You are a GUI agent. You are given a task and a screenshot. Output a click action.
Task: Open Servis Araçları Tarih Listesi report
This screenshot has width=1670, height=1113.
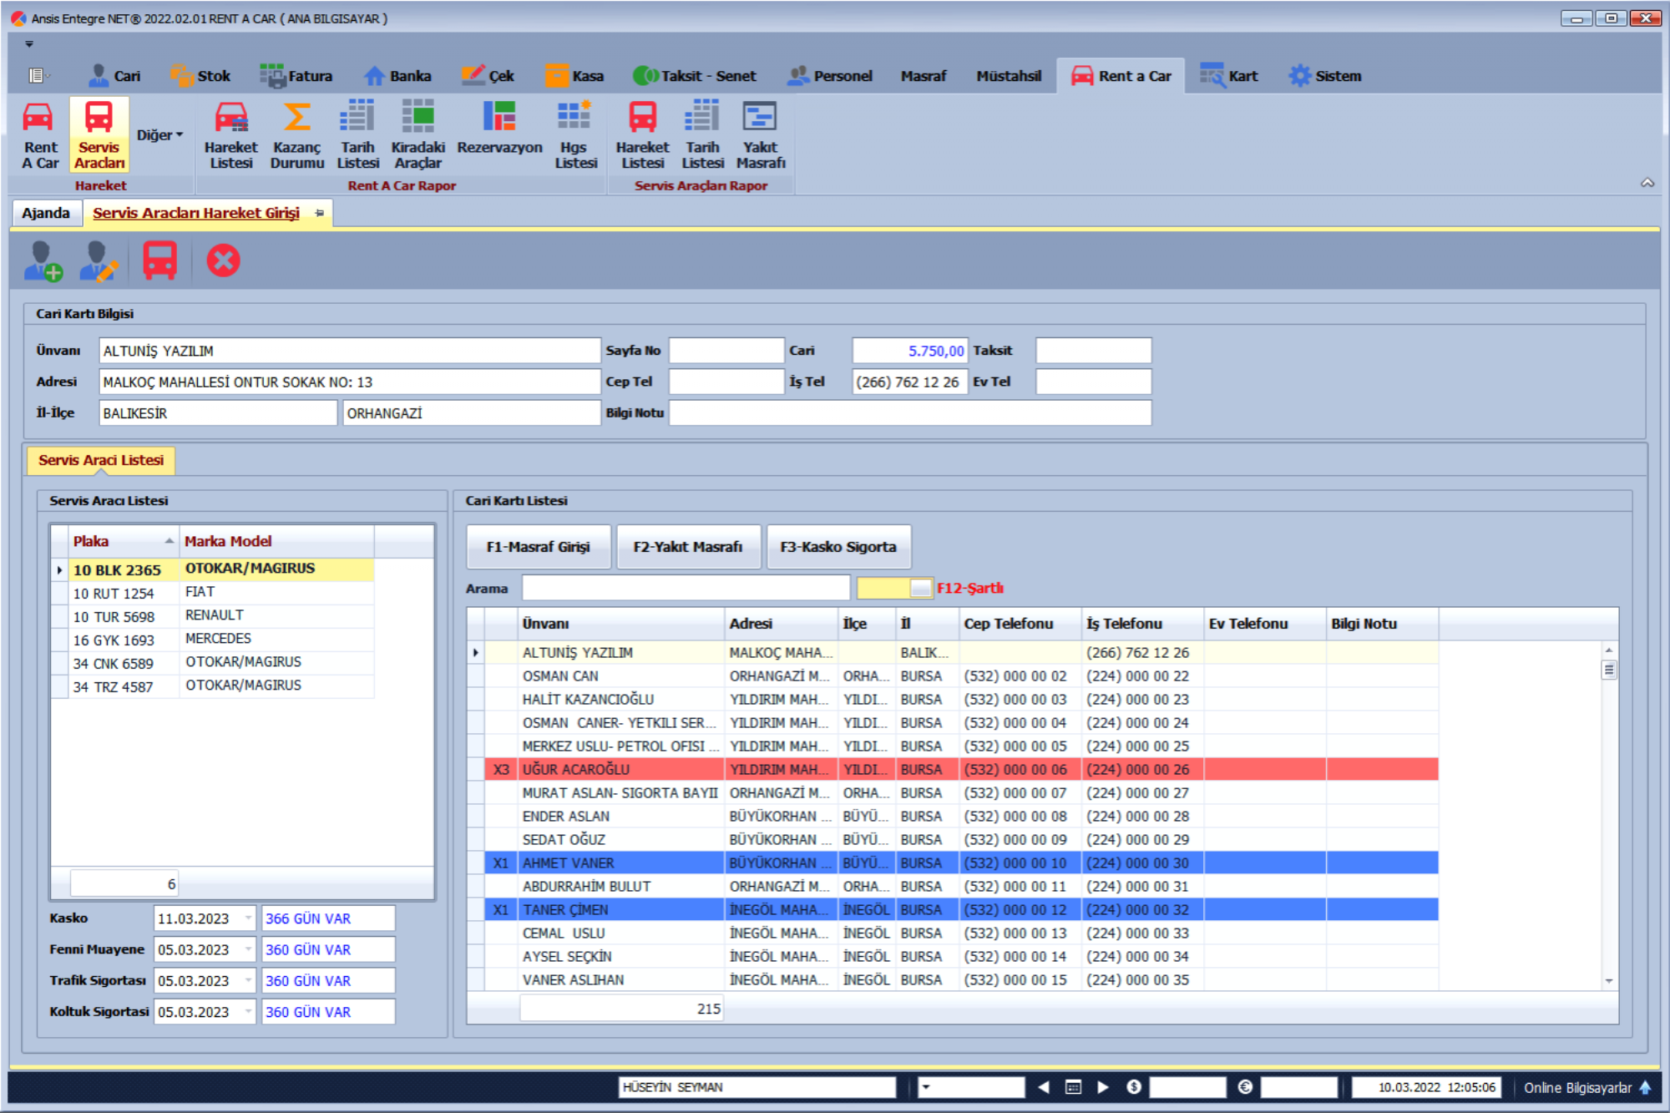[x=702, y=134]
